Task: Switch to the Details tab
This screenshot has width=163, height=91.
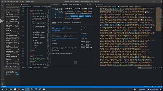Action: click(x=54, y=23)
